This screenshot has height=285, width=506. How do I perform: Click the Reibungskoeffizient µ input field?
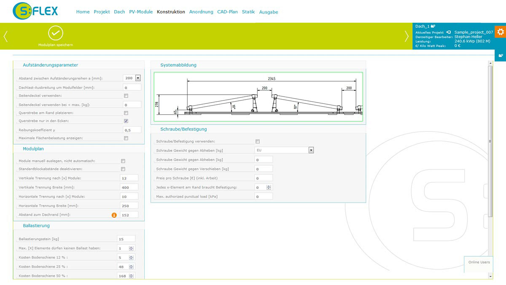[x=132, y=130]
